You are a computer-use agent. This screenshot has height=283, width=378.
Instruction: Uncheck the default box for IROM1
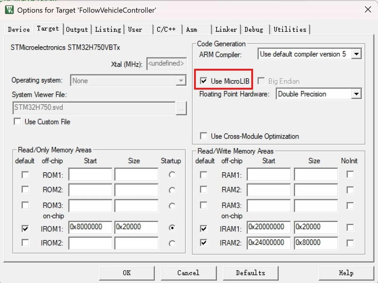[25, 229]
